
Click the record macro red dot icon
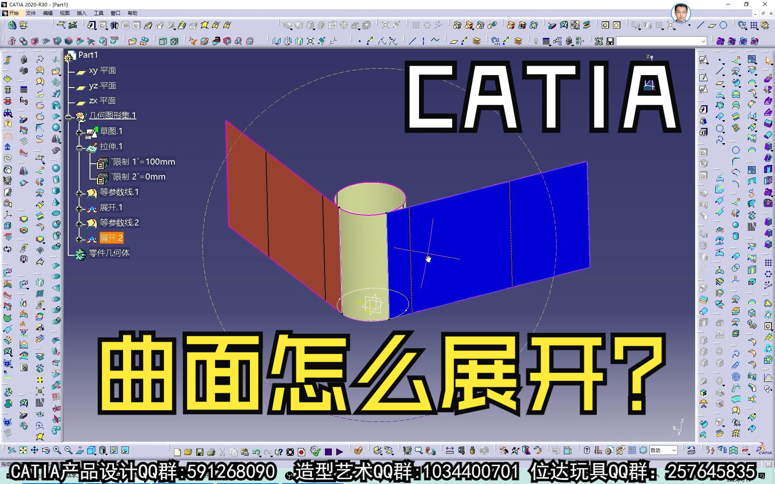[x=301, y=452]
